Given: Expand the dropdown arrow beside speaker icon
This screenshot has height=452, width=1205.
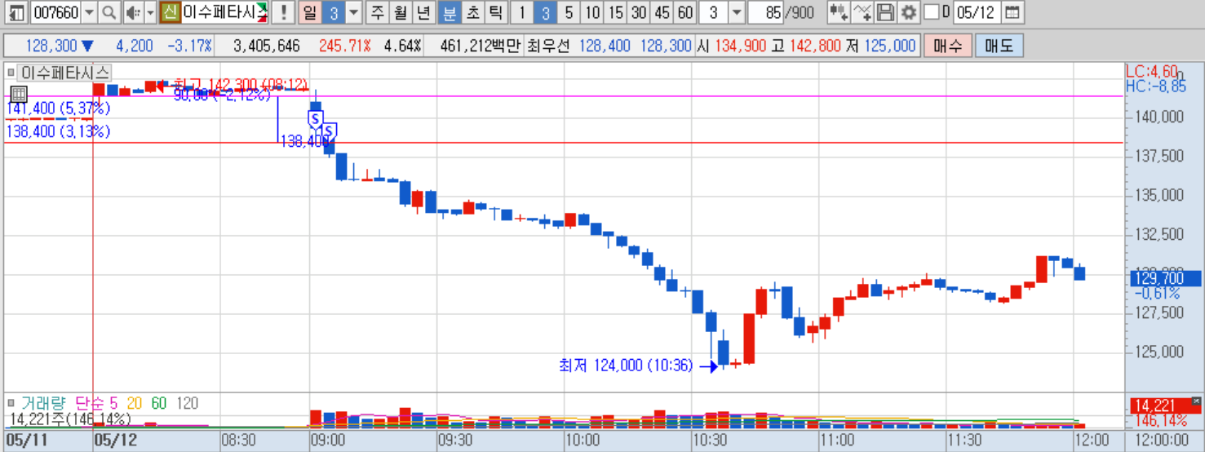Looking at the screenshot, I should tap(150, 12).
